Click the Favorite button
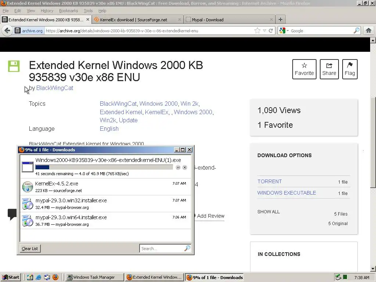This screenshot has width=376, height=282. pyautogui.click(x=304, y=69)
